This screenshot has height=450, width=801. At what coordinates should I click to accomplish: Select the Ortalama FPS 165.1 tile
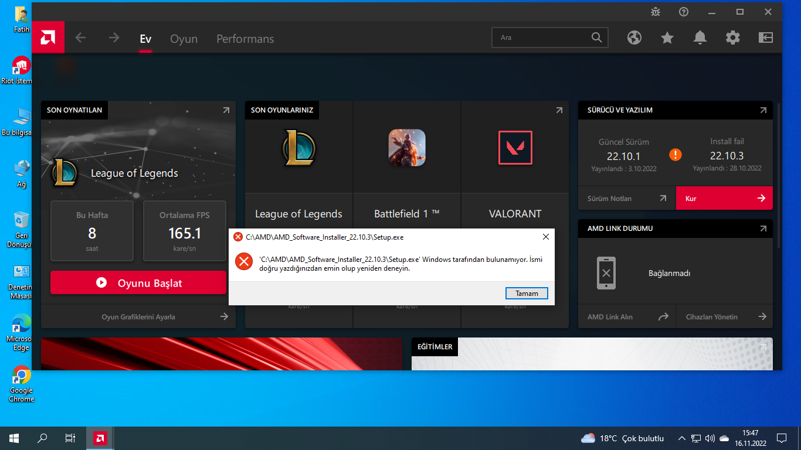coord(185,231)
